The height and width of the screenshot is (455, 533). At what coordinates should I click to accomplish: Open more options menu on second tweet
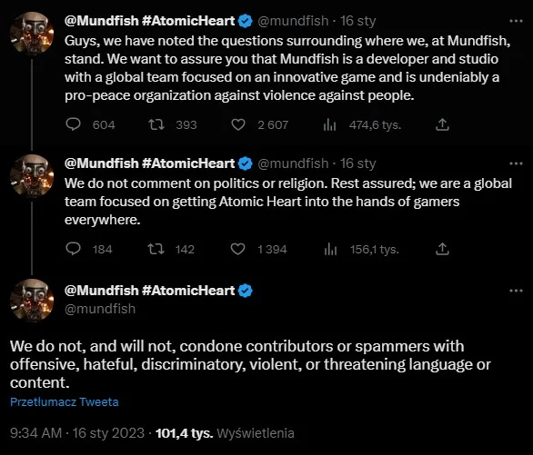(516, 163)
